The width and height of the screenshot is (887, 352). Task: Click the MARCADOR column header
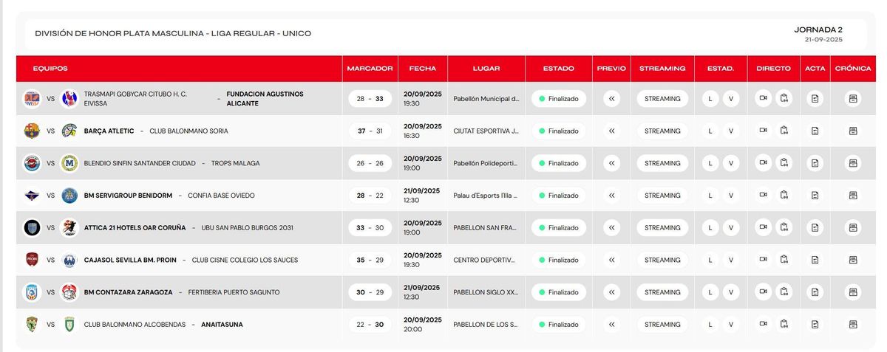[x=370, y=69]
